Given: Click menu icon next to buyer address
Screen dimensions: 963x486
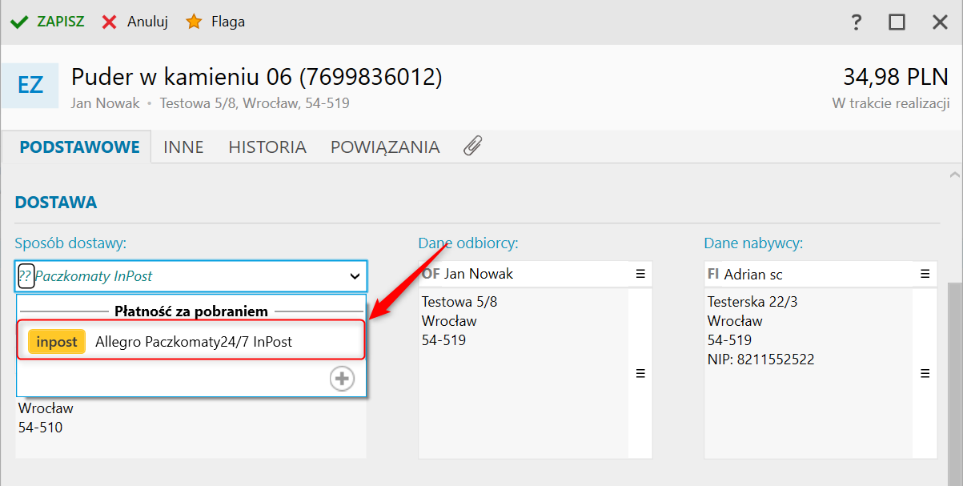Looking at the screenshot, I should [925, 373].
